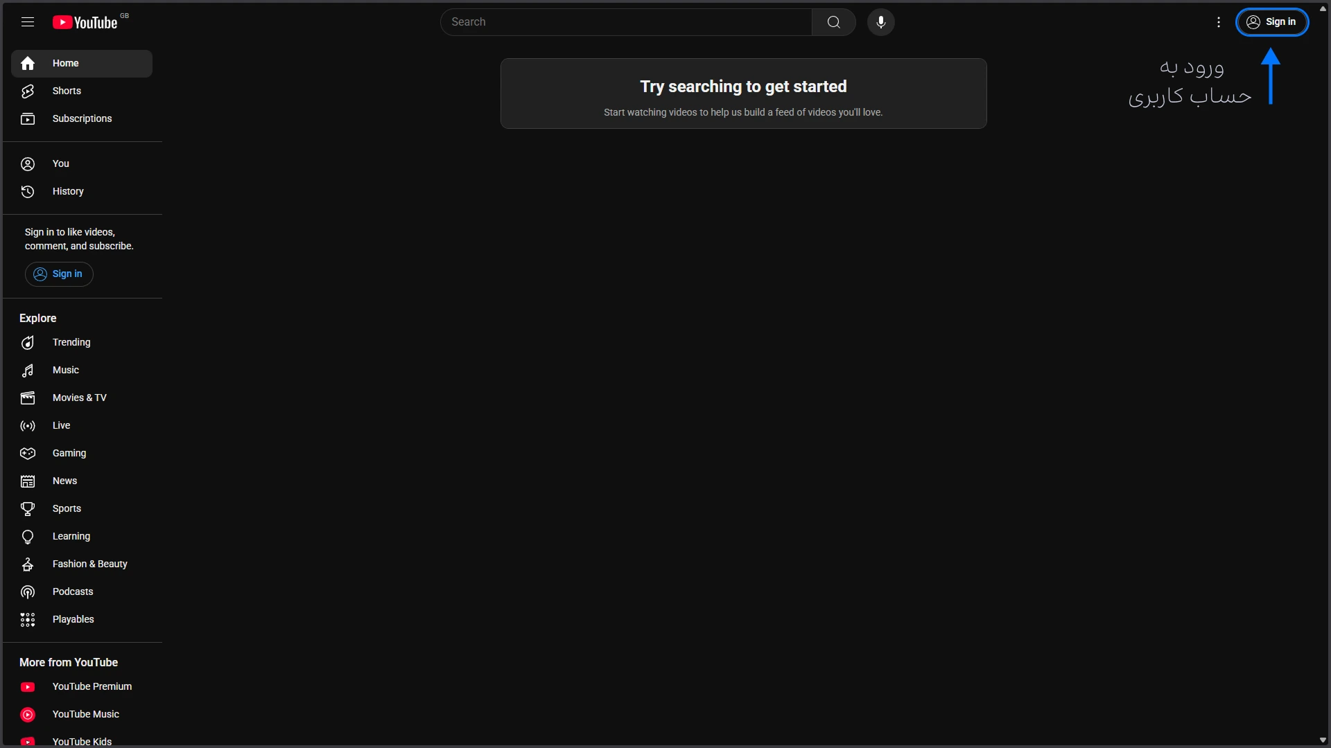Focus the Search input field
This screenshot has height=748, width=1331.
point(627,22)
